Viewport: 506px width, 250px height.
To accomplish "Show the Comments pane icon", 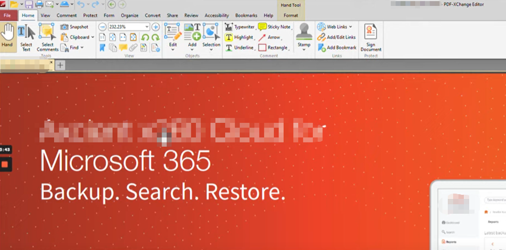I will tap(123, 48).
